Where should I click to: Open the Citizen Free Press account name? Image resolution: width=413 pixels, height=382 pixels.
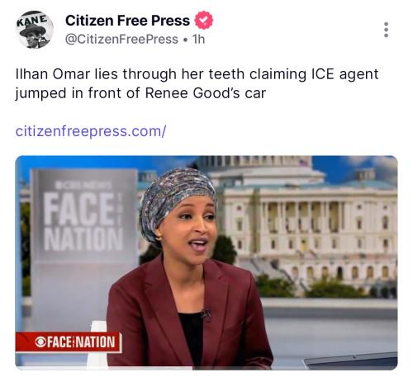127,21
